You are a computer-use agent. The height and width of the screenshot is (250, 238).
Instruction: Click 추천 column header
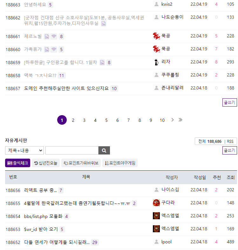point(217,177)
